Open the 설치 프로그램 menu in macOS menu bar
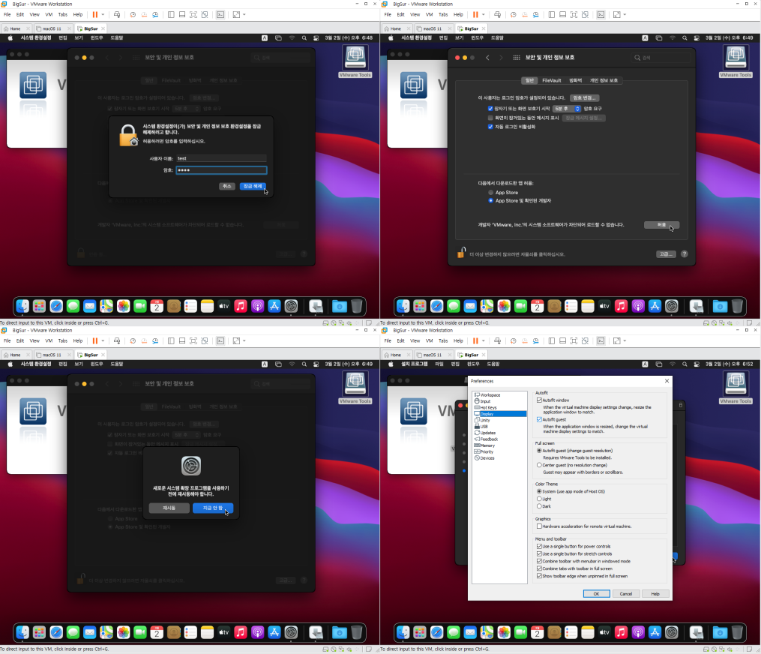 (x=415, y=363)
